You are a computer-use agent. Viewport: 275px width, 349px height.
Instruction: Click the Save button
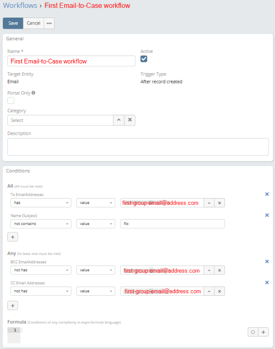point(13,23)
